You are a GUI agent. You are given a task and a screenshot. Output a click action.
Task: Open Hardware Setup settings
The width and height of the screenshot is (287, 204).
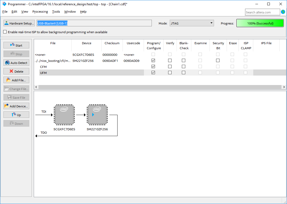pos(19,23)
